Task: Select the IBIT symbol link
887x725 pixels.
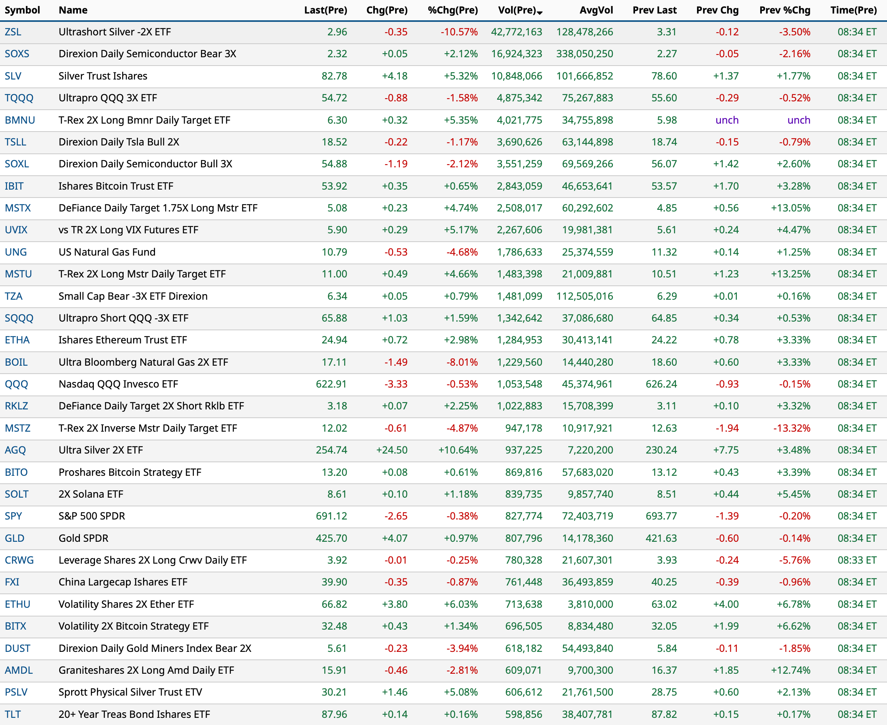Action: [14, 186]
